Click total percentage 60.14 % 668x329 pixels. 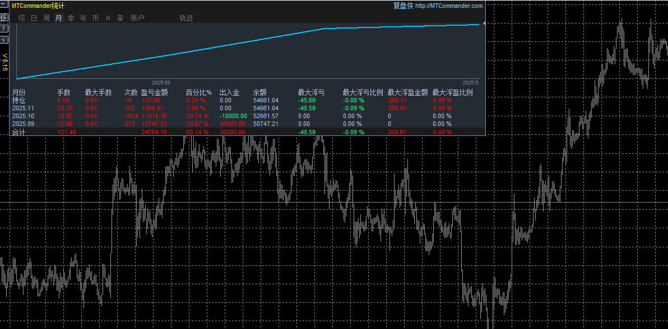(x=197, y=132)
